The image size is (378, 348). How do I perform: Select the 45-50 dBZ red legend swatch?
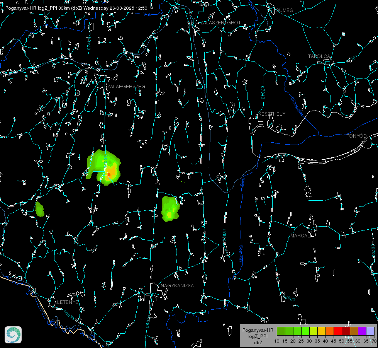pyautogui.click(x=338, y=331)
